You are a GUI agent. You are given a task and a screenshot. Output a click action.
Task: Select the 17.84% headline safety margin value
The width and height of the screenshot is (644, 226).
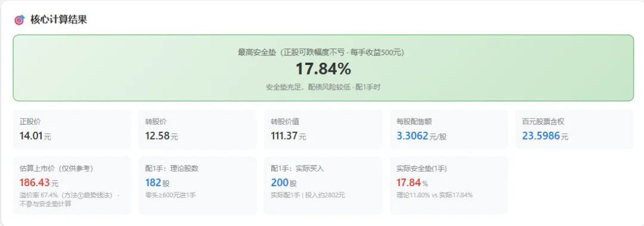tap(323, 69)
